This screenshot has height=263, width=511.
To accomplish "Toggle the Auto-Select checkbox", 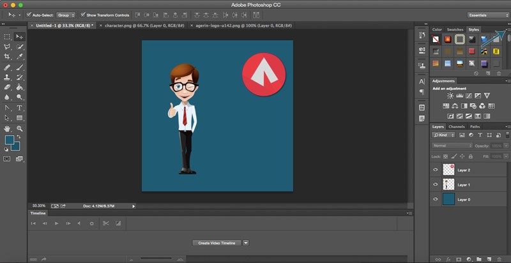I will (29, 15).
